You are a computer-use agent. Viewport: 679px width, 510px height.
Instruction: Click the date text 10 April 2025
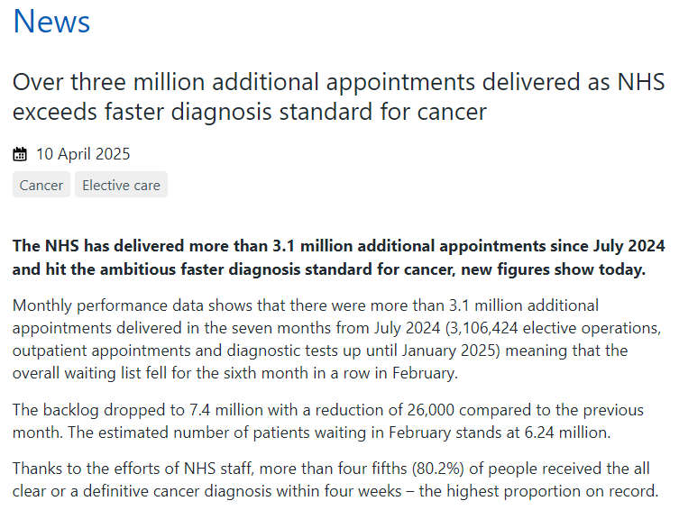coord(83,154)
